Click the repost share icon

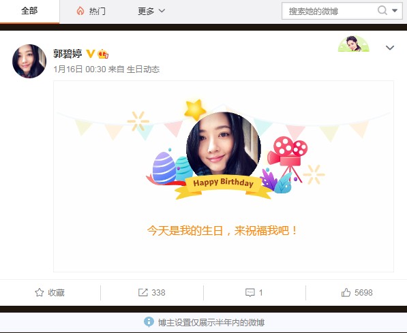coord(142,293)
